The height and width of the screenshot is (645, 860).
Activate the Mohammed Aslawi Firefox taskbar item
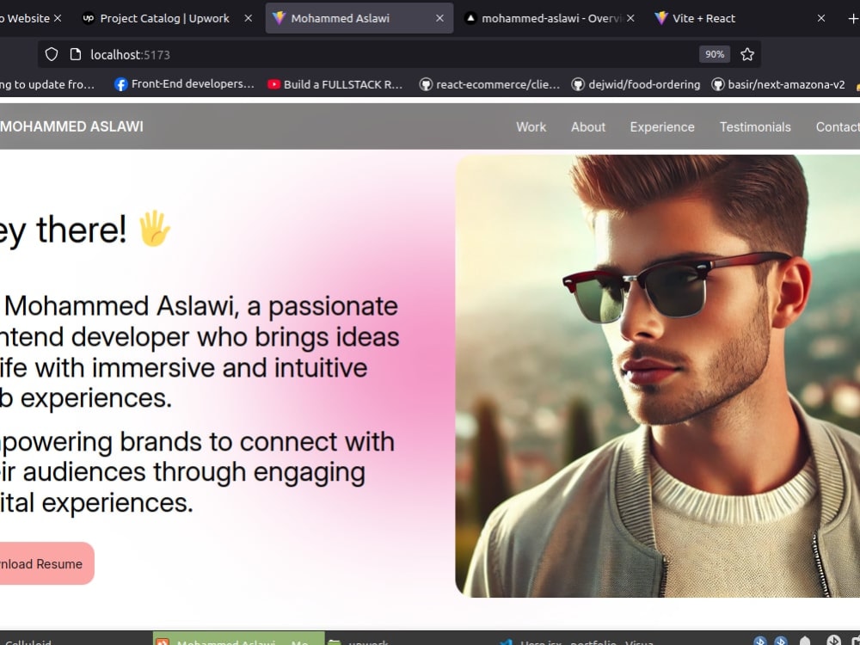pyautogui.click(x=238, y=640)
